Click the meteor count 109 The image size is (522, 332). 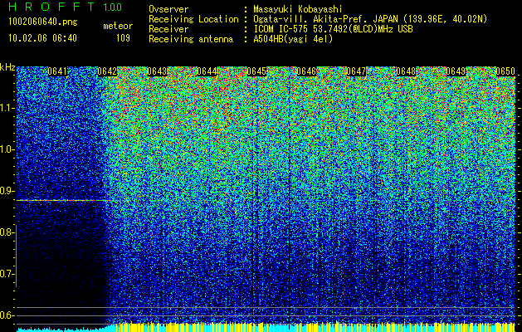point(123,38)
